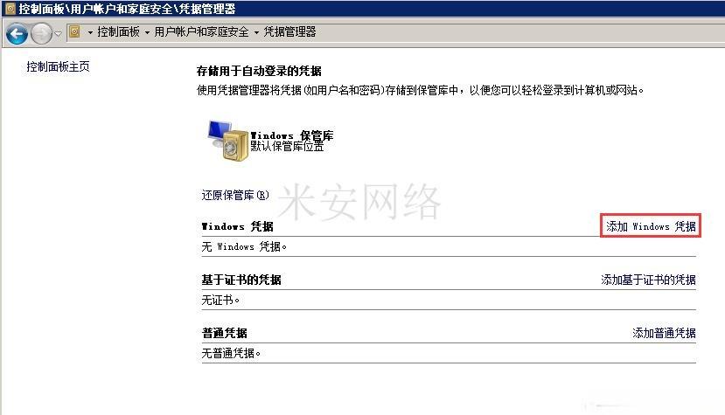
Task: Expand the dropdown arrow before 凭据管理器
Action: click(256, 32)
